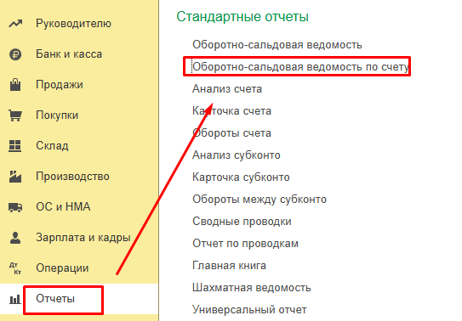Screen dimensions: 462x321
Task: Click the Руководителю chart arrow icon
Action: click(x=15, y=24)
